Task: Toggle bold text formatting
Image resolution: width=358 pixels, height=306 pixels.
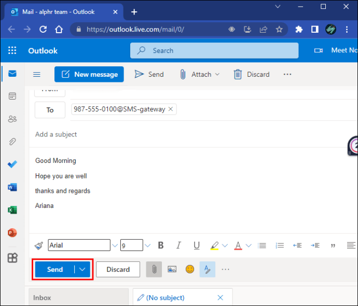Action: [161, 245]
